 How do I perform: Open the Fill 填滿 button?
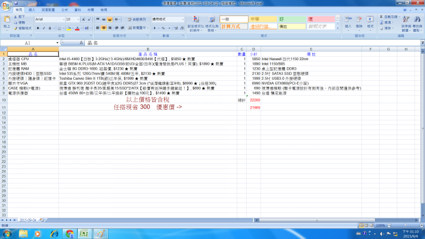(x=387, y=22)
